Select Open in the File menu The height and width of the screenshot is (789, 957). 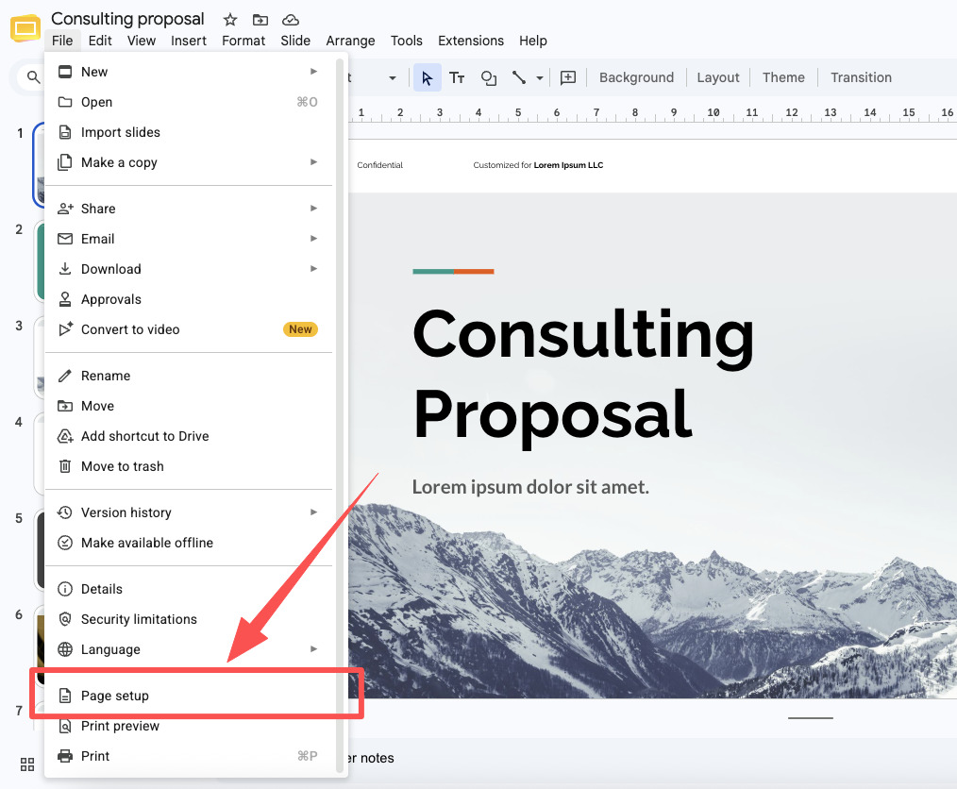click(x=189, y=102)
